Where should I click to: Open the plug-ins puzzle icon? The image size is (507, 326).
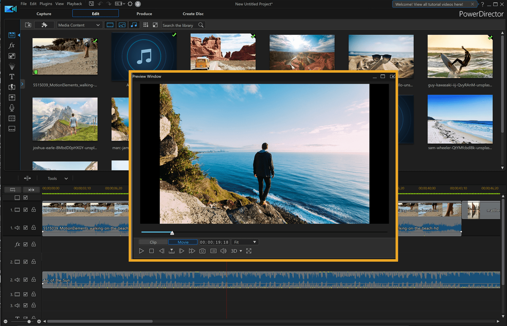click(x=44, y=25)
